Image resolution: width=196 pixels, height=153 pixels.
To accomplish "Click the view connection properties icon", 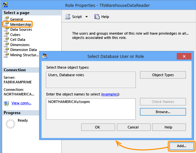I will click(6, 103).
